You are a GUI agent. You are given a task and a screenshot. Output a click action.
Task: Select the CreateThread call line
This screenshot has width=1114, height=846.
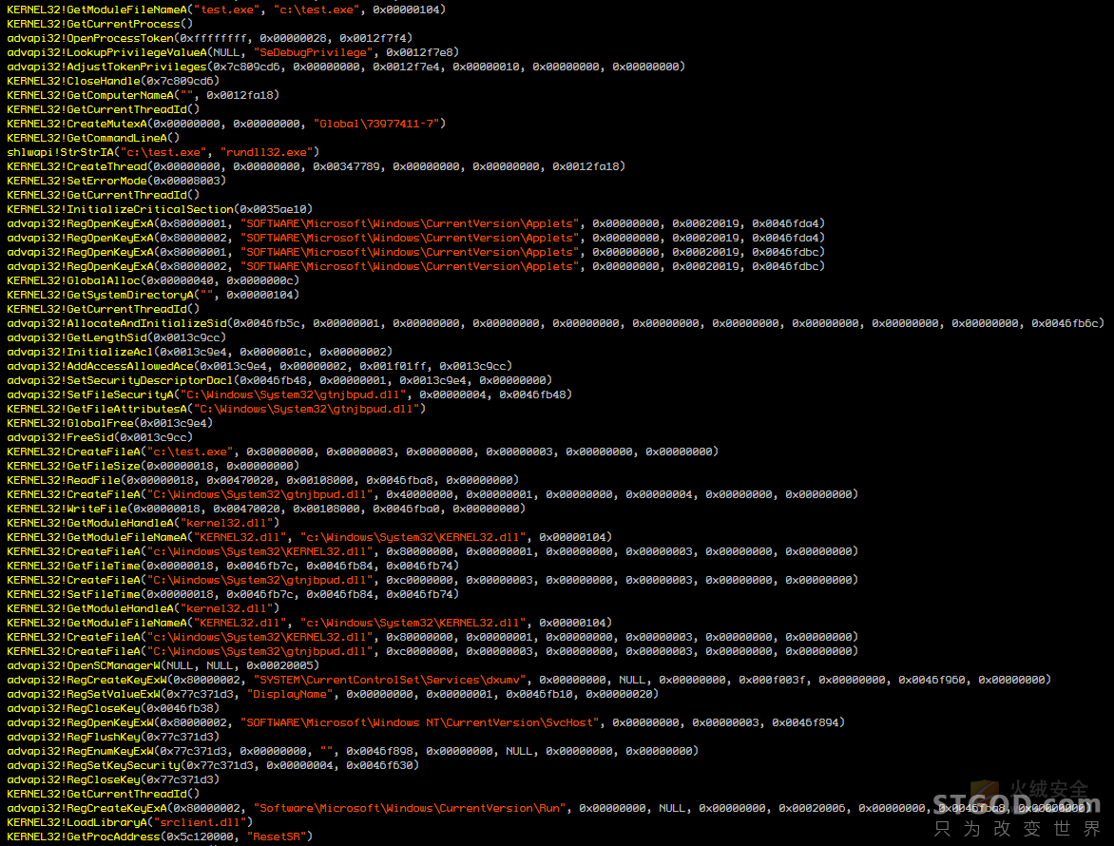click(x=316, y=166)
